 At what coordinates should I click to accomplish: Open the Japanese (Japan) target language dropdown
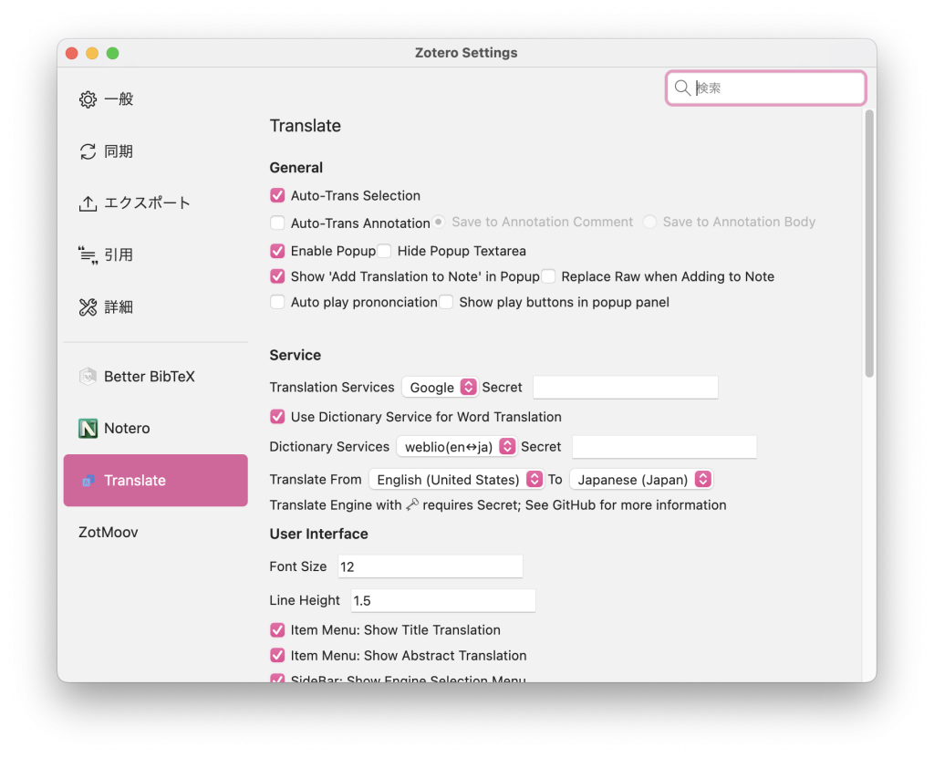(x=640, y=480)
